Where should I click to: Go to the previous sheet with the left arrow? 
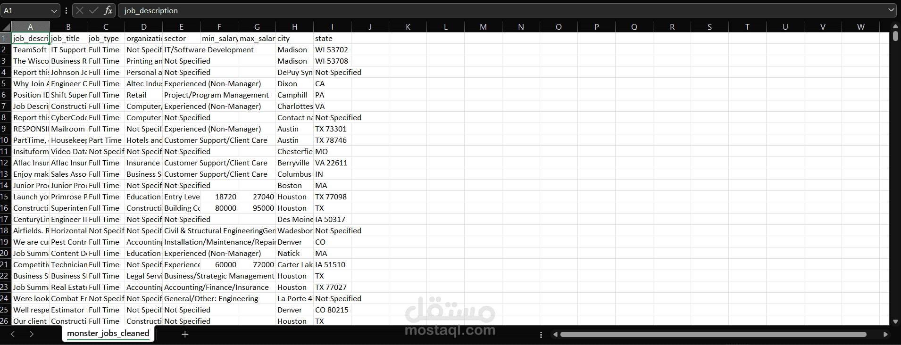pos(13,334)
